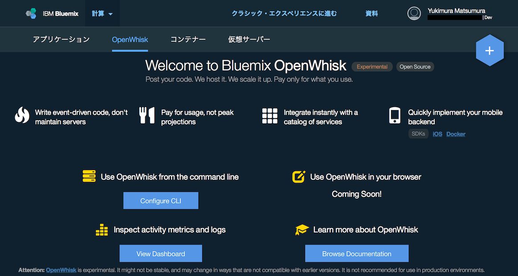Switch to the コンテナー tab
The width and height of the screenshot is (518, 276).
pos(188,40)
